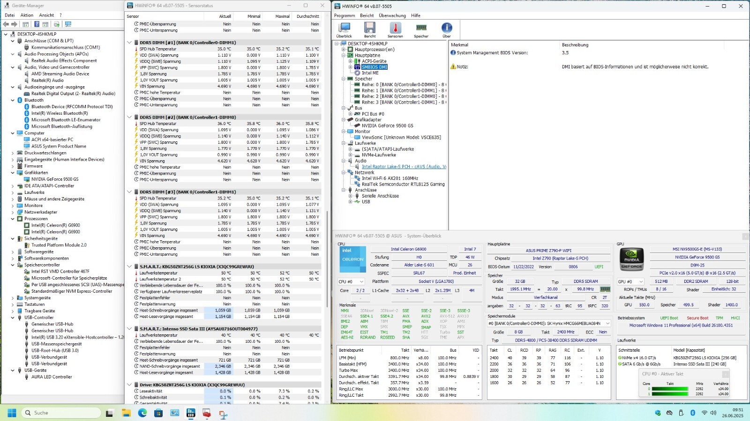The height and width of the screenshot is (421, 750).
Task: Open the Ansicht menu in Geräte-Manager
Action: (46, 15)
